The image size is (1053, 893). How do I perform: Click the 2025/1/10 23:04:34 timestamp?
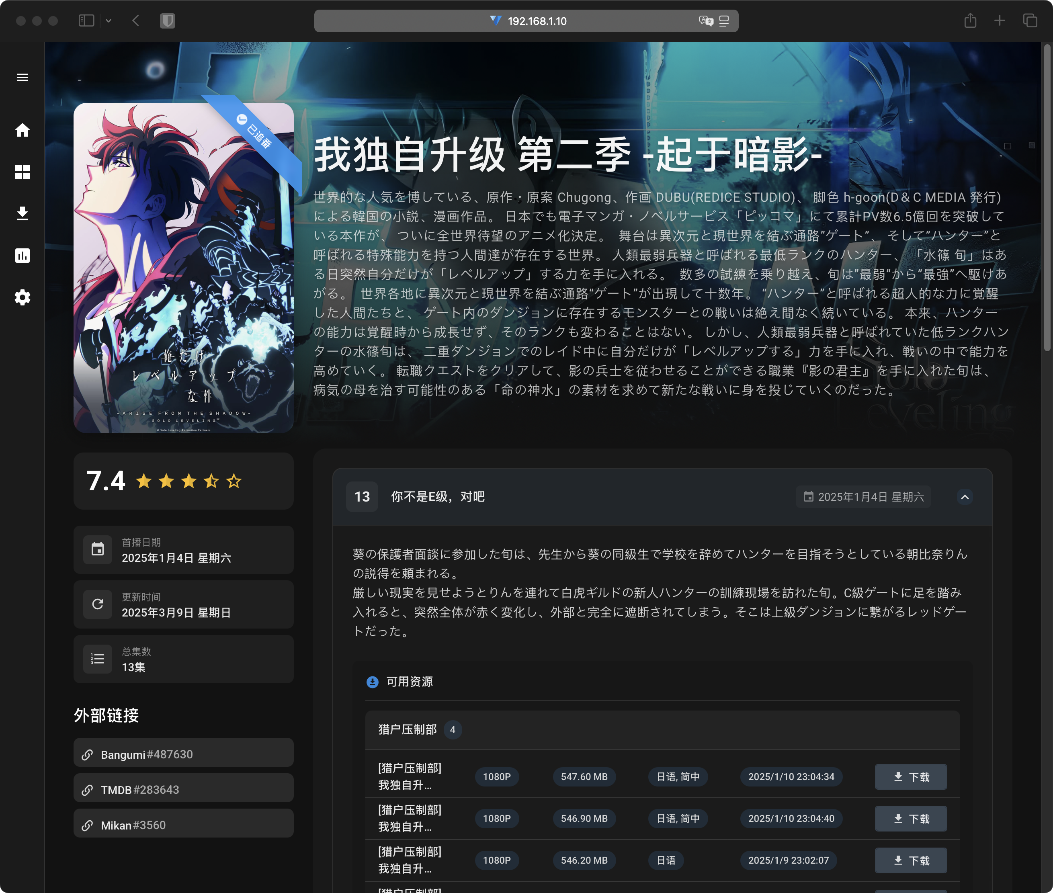point(791,776)
